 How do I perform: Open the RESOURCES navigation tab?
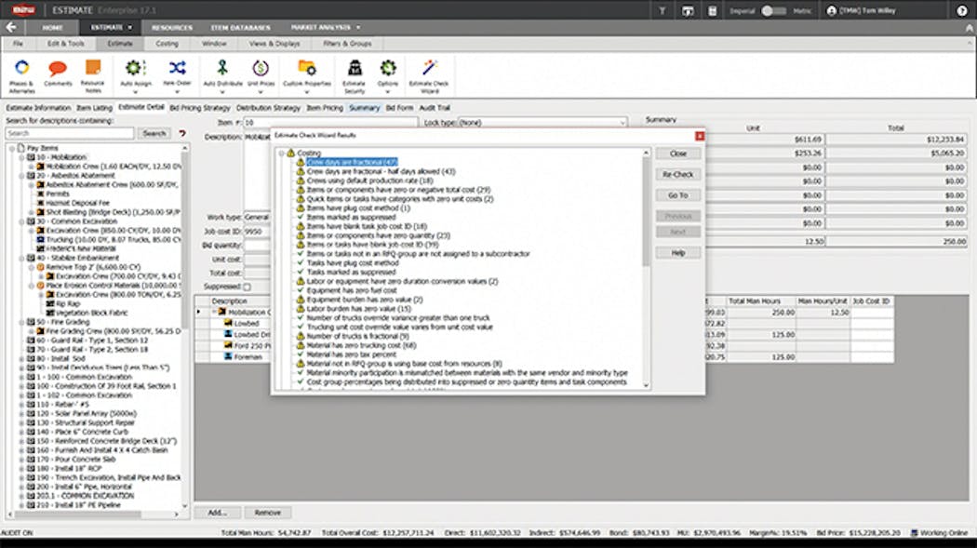click(x=172, y=27)
